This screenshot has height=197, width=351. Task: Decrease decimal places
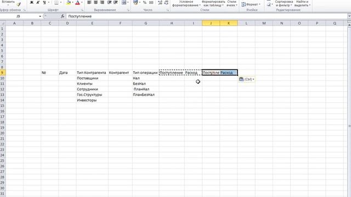[x=166, y=2]
